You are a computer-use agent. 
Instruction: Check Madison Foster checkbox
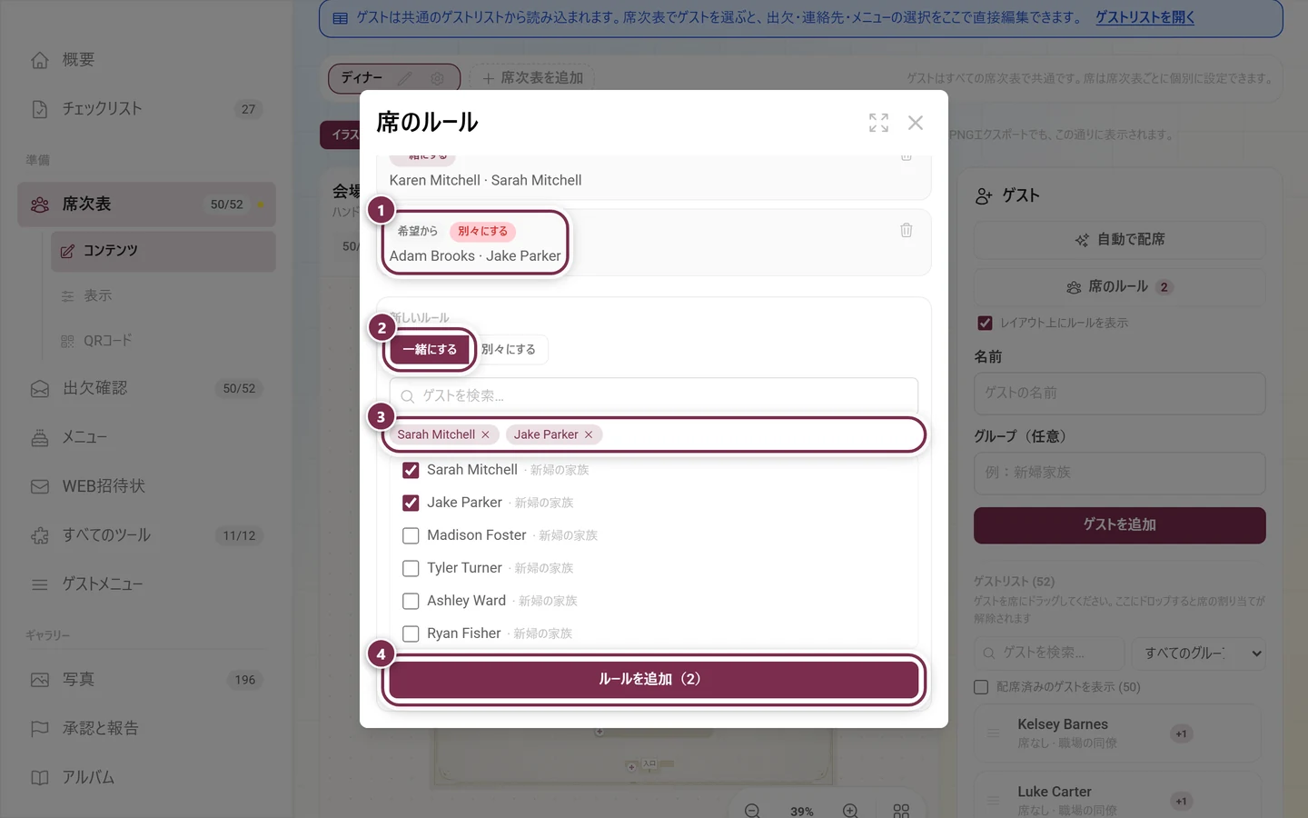click(411, 535)
